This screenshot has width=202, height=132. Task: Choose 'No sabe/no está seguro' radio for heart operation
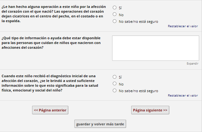click(114, 21)
